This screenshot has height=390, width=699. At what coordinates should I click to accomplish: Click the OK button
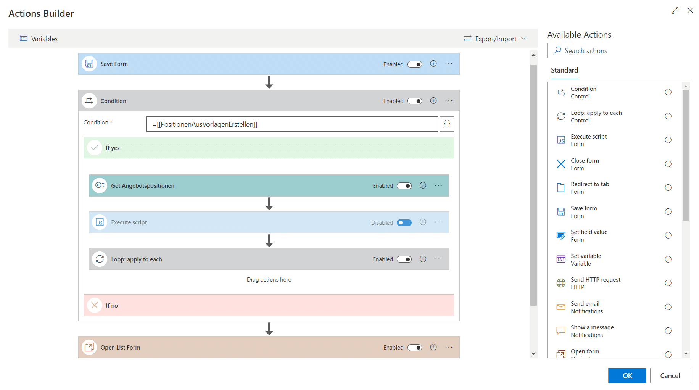click(x=627, y=375)
